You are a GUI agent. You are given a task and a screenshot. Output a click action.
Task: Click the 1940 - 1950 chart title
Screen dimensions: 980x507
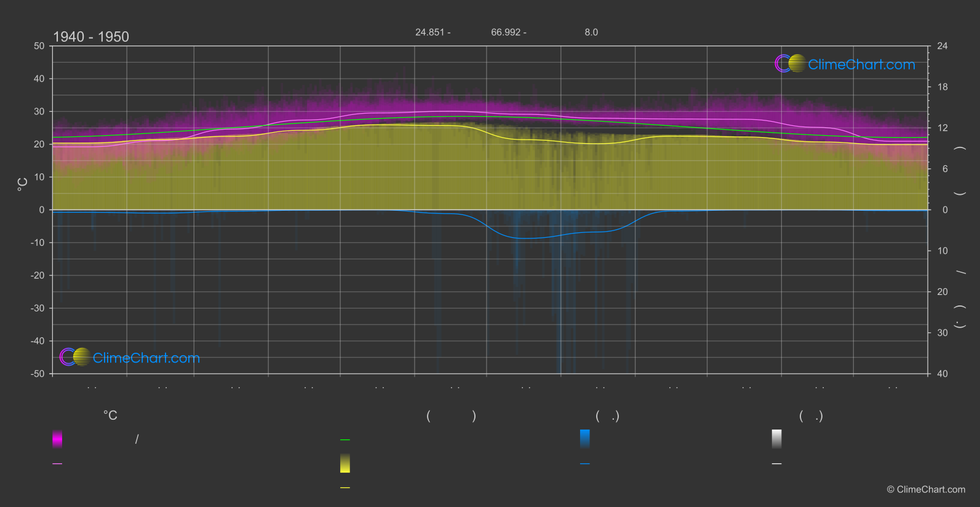[x=91, y=37]
